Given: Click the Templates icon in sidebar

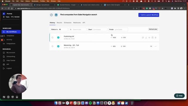Looking at the screenshot, I should coord(4,36).
